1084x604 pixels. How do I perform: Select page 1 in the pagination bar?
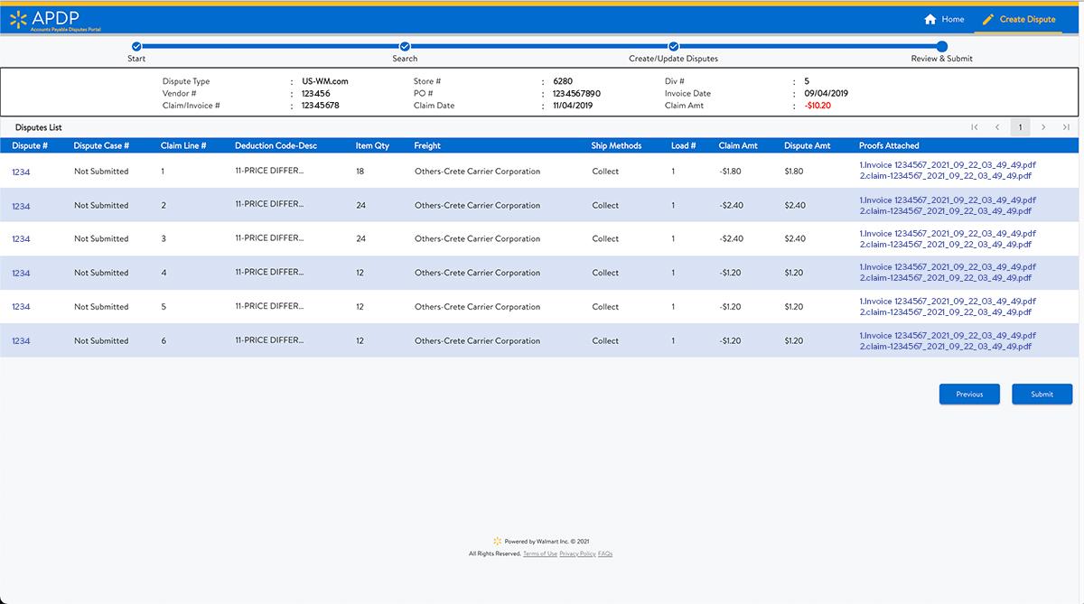[1020, 126]
